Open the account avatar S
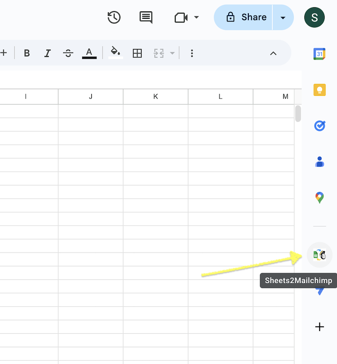This screenshot has width=337, height=364. tap(314, 17)
